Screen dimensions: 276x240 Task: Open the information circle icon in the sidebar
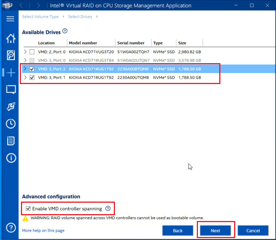click(11, 158)
